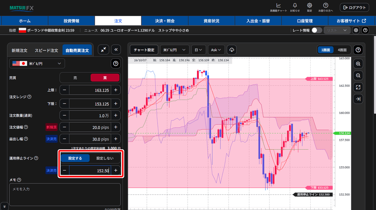Image resolution: width=376 pixels, height=210 pixels.
Task: Click the 益出し幅 help icon
Action: click(26, 139)
